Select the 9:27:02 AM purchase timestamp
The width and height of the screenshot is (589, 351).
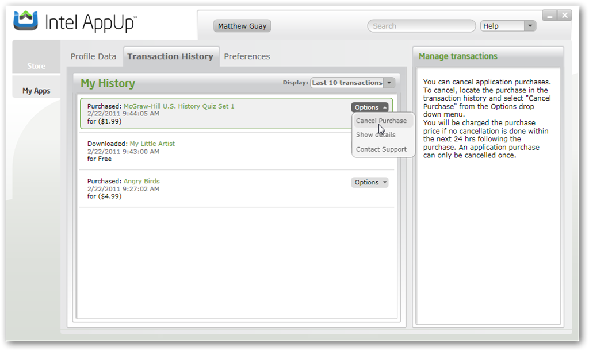tap(123, 189)
